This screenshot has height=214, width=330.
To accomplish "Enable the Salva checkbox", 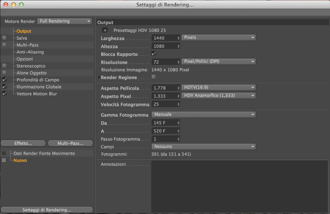I will coord(4,38).
